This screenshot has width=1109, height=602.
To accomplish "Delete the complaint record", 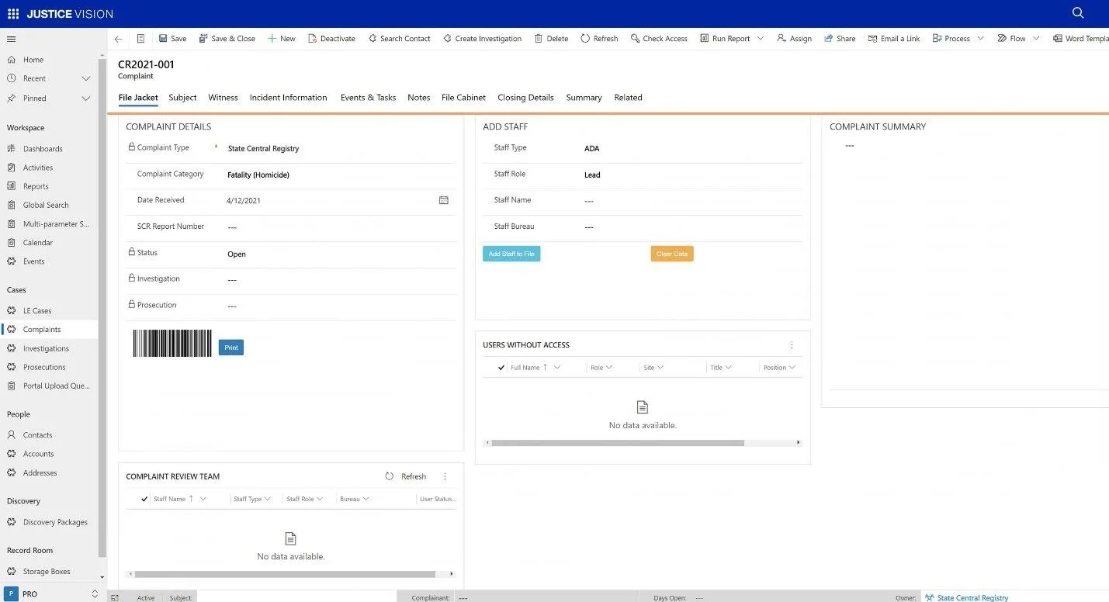I will 551,39.
